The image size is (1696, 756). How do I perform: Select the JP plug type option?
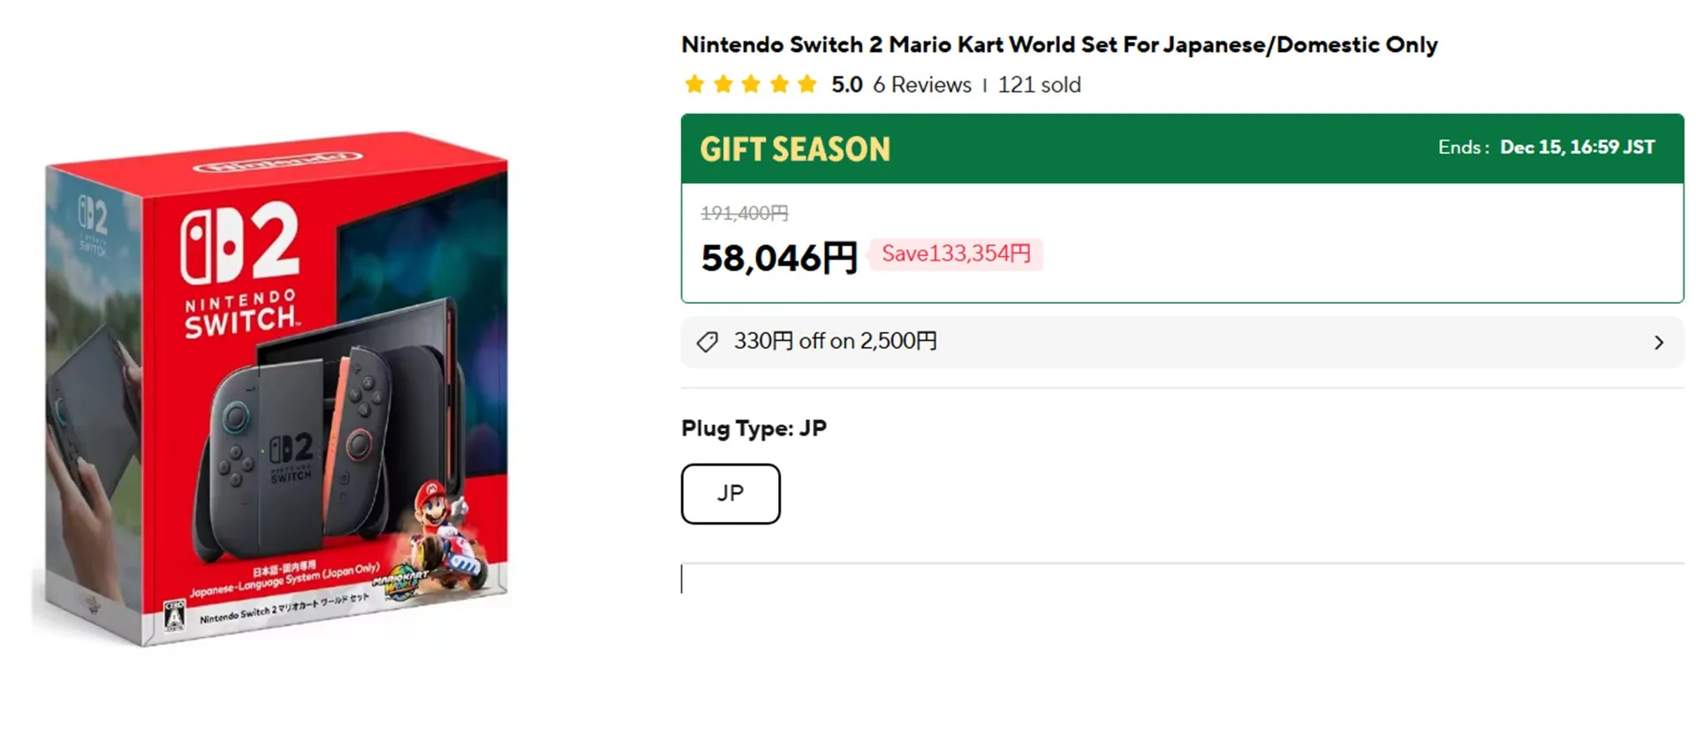(x=731, y=494)
